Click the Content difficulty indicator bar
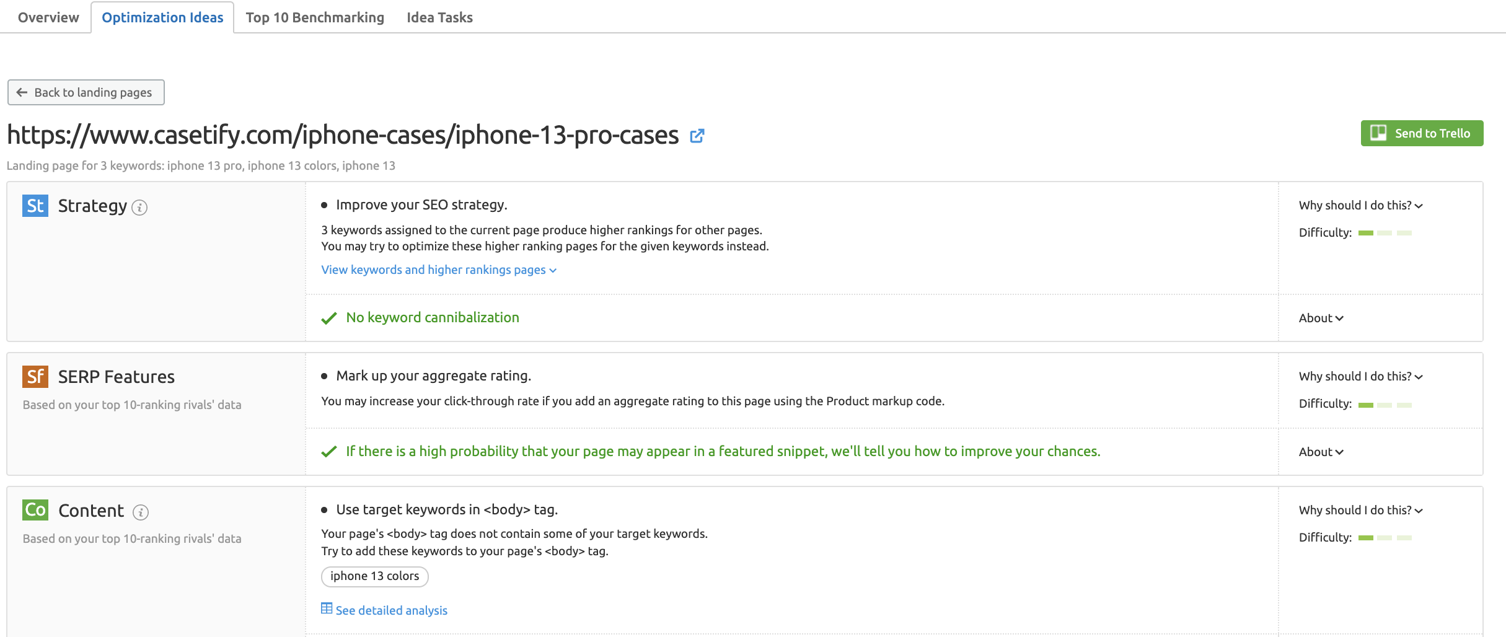 click(1385, 538)
